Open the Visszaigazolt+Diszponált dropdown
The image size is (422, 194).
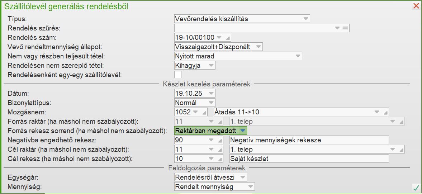tap(258, 47)
